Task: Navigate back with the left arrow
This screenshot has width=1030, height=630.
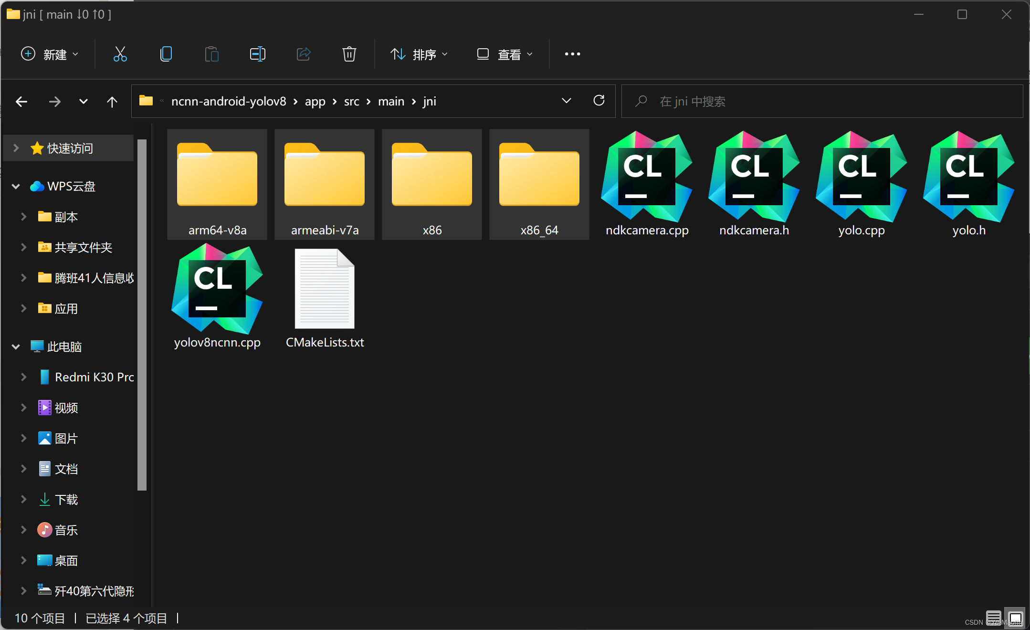Action: 21,102
